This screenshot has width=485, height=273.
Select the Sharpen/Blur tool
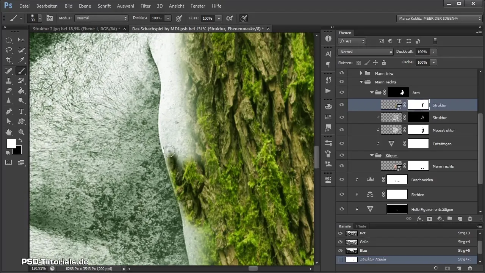(x=8, y=101)
